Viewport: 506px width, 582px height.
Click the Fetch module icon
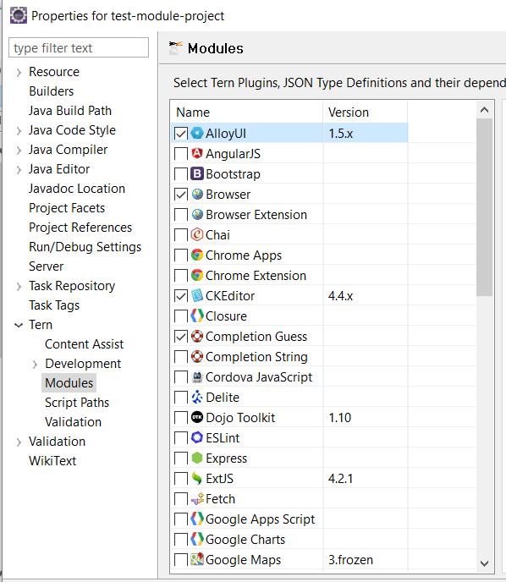(x=197, y=498)
